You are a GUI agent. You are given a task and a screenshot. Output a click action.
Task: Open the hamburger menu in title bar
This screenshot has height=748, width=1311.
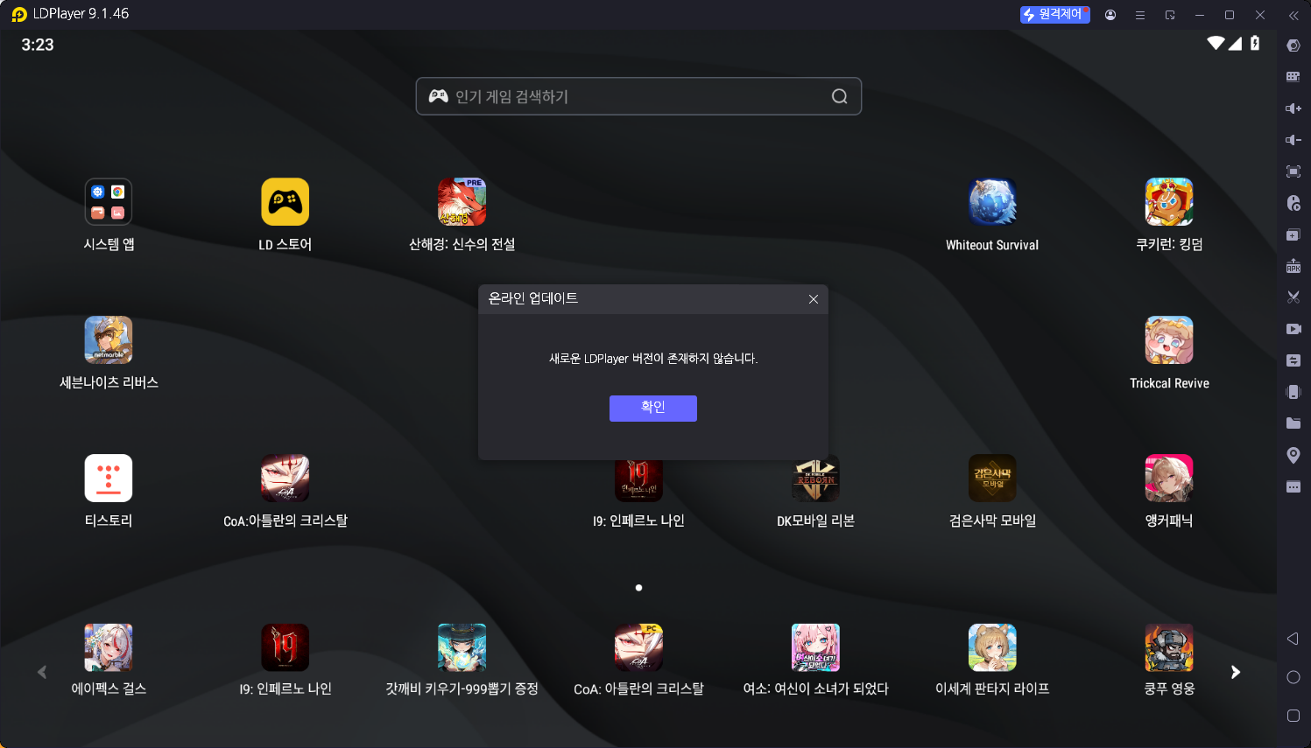1140,15
